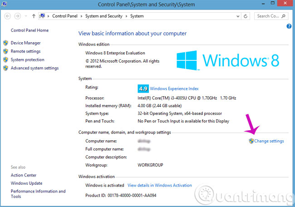Open the recent locations dropdown arrow
The width and height of the screenshot is (295, 207).
coord(26,16)
